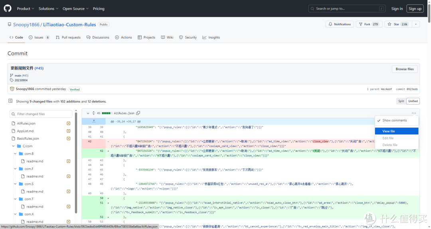
Task: Expand the Product menu
Action: pos(26,9)
